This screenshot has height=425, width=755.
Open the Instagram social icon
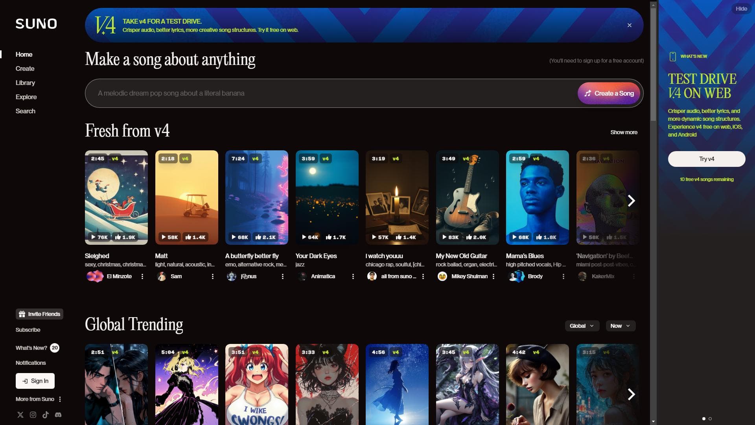33,415
